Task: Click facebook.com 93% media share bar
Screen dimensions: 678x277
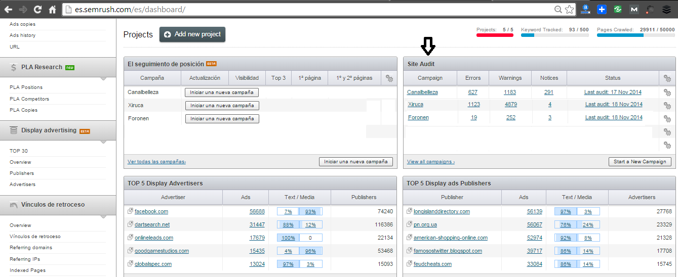Action: tap(310, 211)
